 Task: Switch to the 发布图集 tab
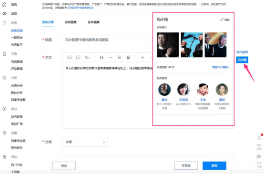click(71, 22)
